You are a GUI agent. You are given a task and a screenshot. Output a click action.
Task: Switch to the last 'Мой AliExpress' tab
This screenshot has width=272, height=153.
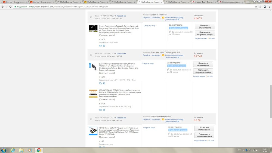[177, 2]
